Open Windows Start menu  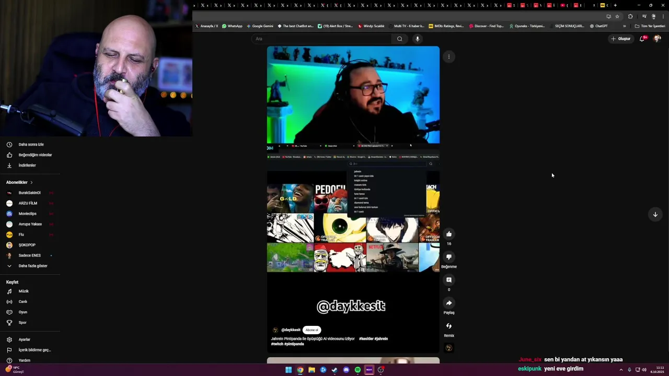[289, 370]
